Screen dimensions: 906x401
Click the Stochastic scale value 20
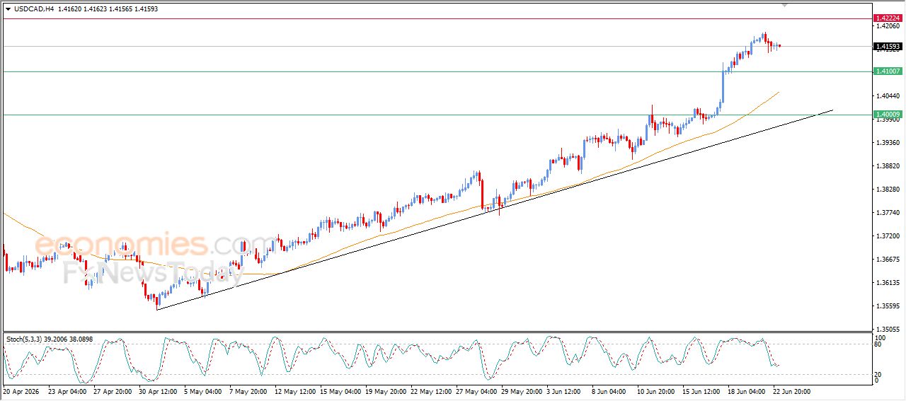[878, 375]
